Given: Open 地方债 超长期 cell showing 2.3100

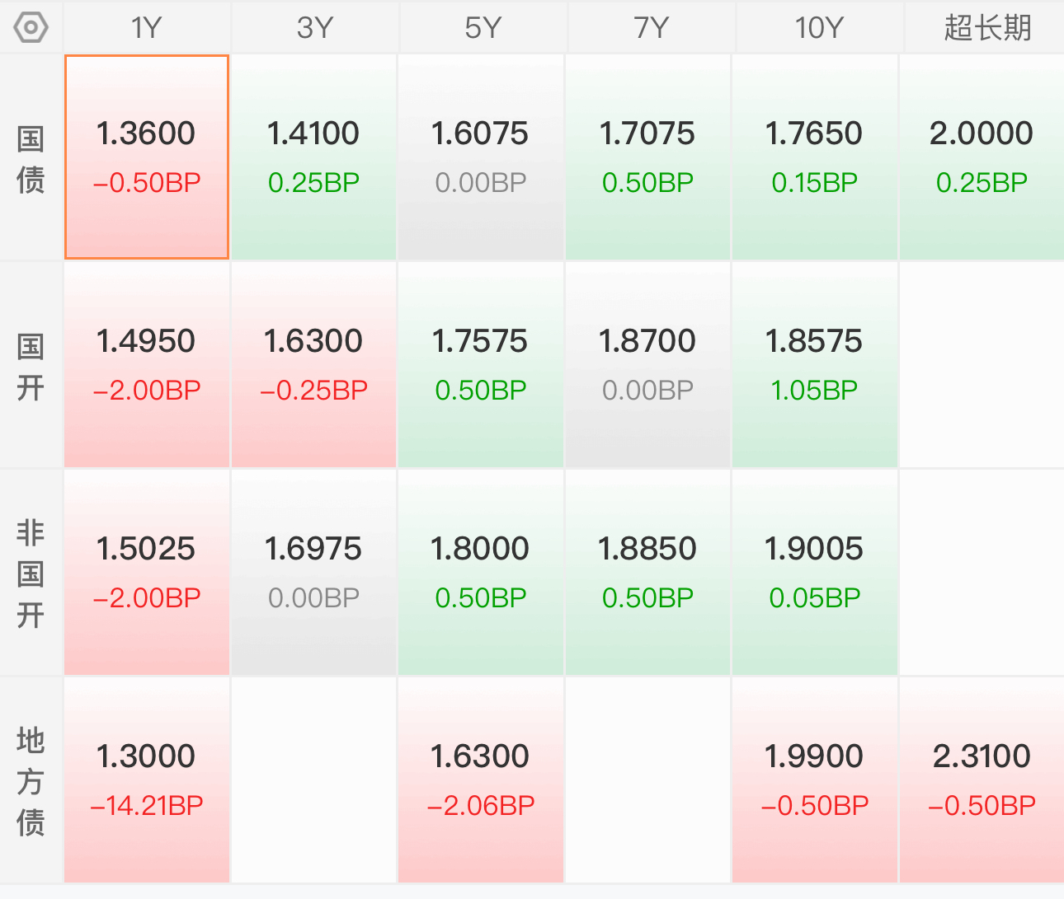Looking at the screenshot, I should pyautogui.click(x=982, y=780).
